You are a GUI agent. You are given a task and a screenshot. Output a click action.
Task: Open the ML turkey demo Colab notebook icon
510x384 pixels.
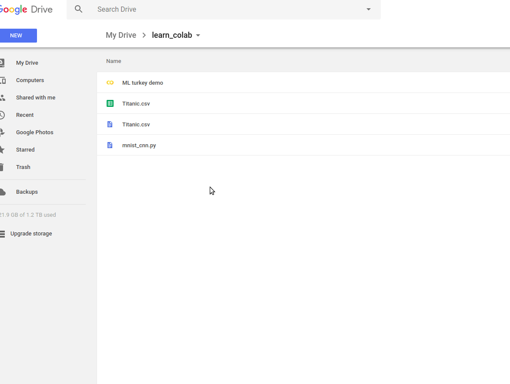pyautogui.click(x=110, y=83)
